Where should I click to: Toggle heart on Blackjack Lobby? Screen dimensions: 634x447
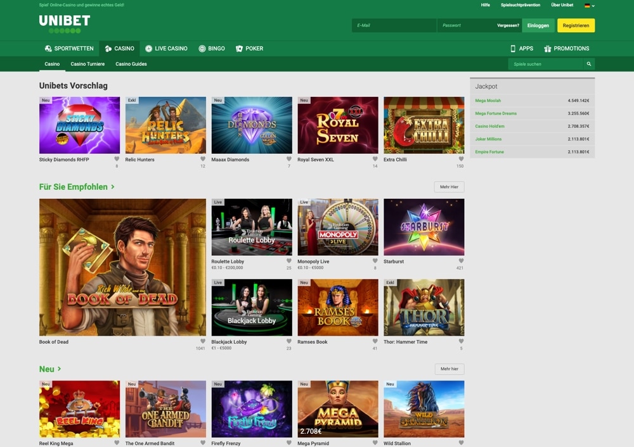coord(289,341)
